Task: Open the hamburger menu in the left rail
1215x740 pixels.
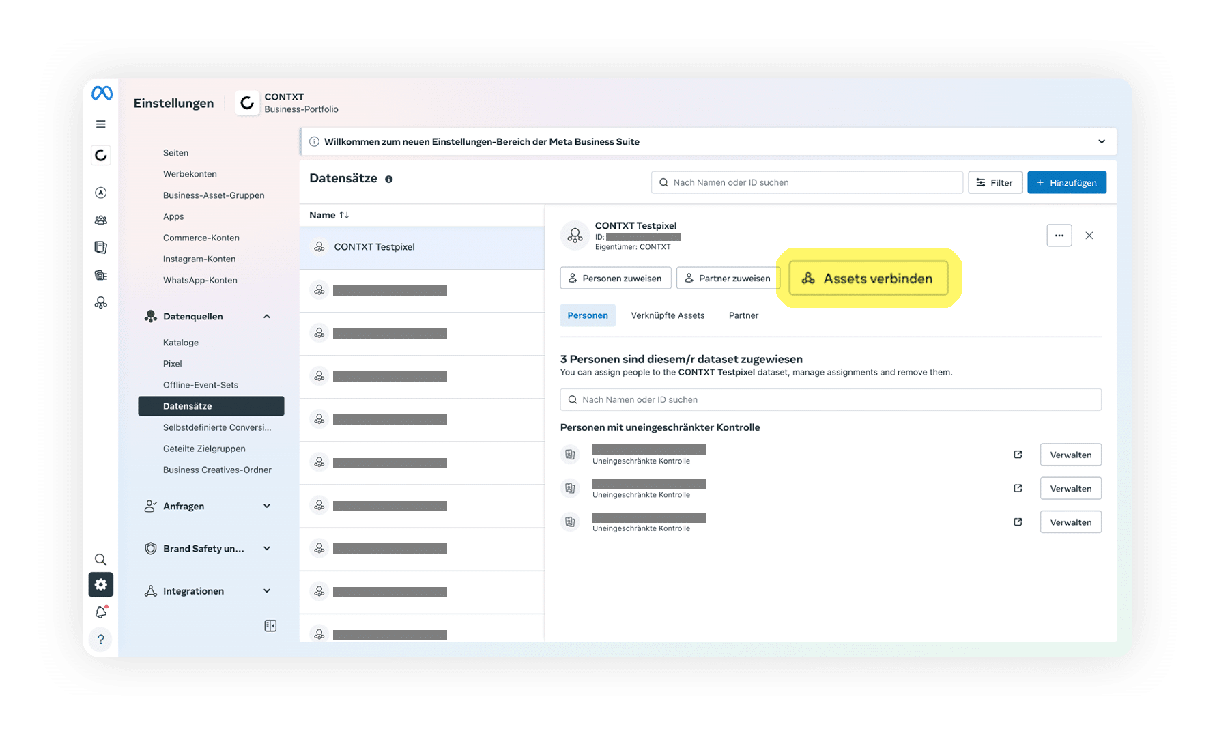Action: pos(101,124)
